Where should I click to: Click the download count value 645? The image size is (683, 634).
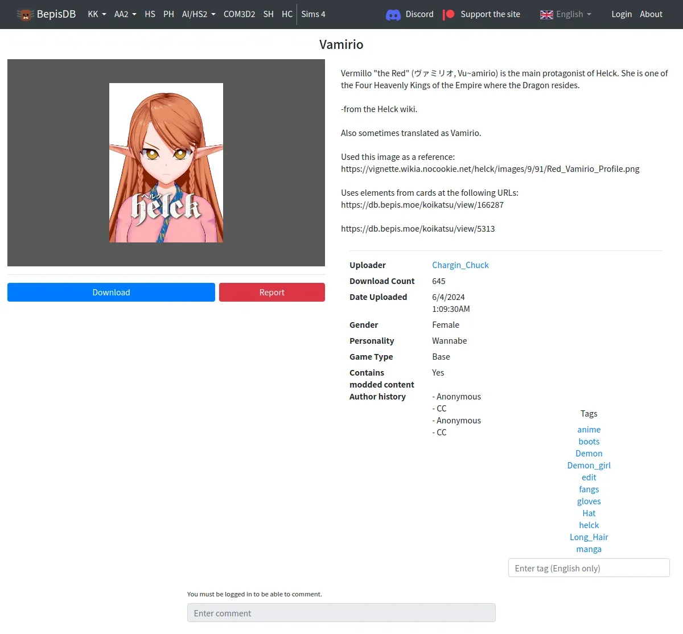click(x=439, y=281)
